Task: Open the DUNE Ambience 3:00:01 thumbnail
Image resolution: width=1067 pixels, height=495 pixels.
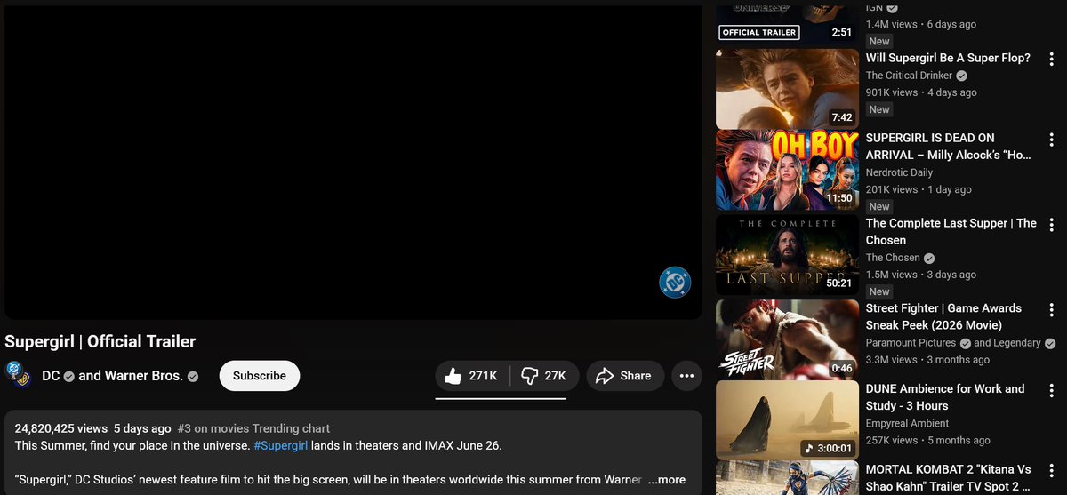Action: tap(788, 420)
